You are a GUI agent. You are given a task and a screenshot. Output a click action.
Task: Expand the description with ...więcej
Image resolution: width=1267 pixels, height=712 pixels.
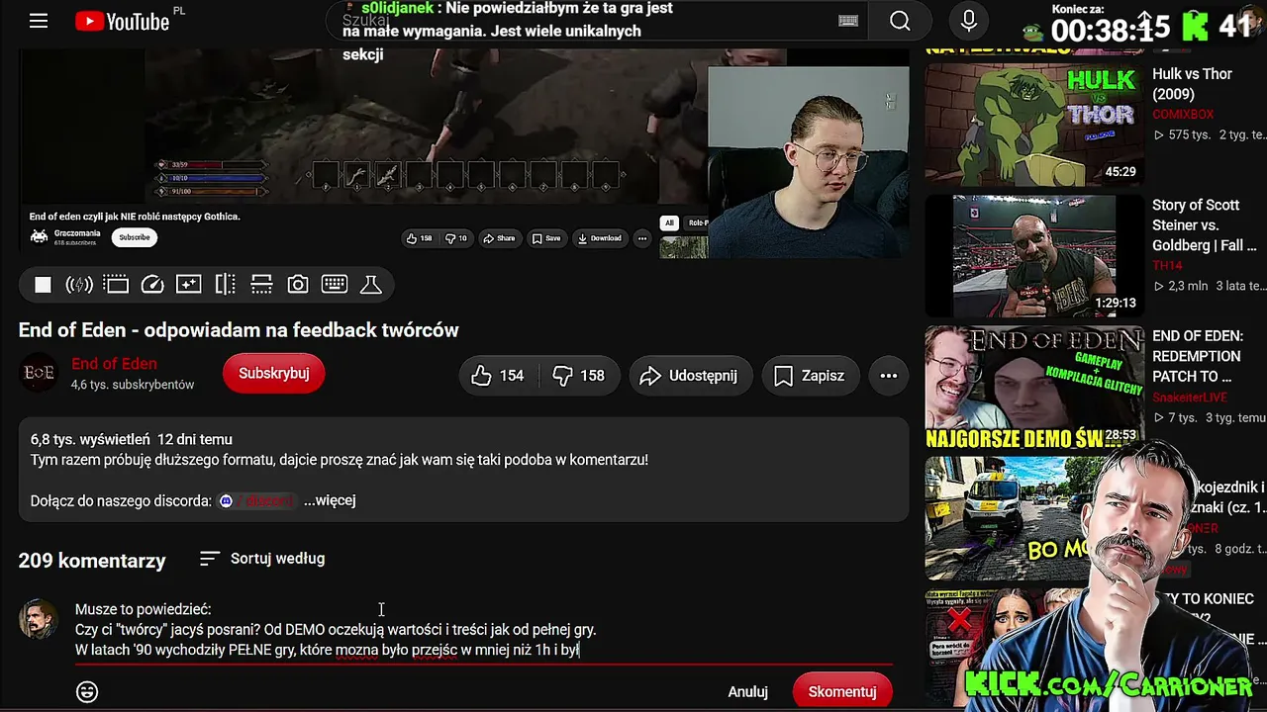point(330,500)
